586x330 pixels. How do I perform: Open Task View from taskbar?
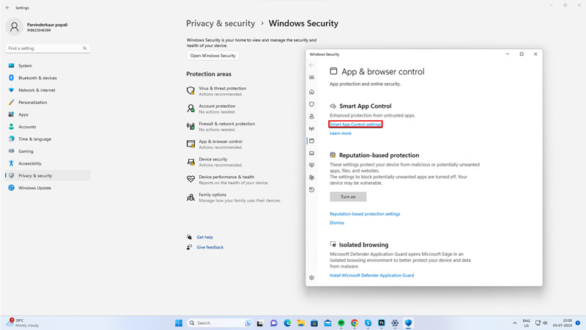260,323
